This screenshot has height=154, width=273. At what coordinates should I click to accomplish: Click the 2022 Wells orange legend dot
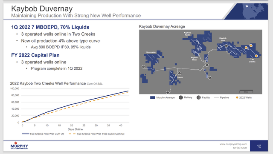pyautogui.click(x=237, y=97)
